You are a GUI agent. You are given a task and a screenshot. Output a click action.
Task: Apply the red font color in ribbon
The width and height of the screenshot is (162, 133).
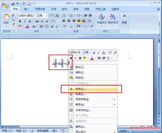27,26
